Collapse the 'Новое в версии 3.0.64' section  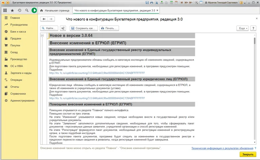click(x=42, y=36)
